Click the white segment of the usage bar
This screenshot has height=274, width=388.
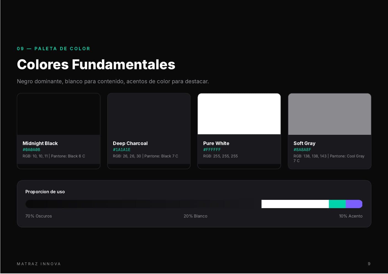click(295, 204)
